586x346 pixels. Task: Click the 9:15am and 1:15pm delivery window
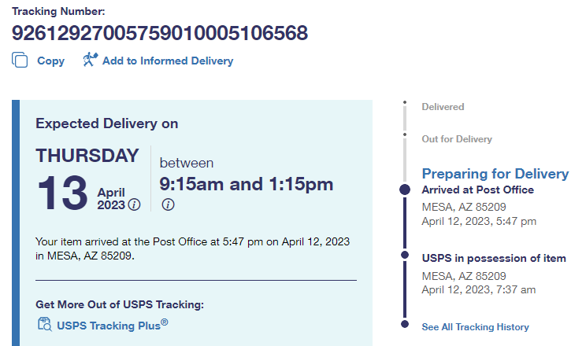[247, 184]
